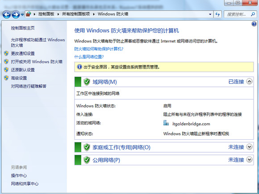
Task: Open 操作中心 link
Action: [x=19, y=176]
